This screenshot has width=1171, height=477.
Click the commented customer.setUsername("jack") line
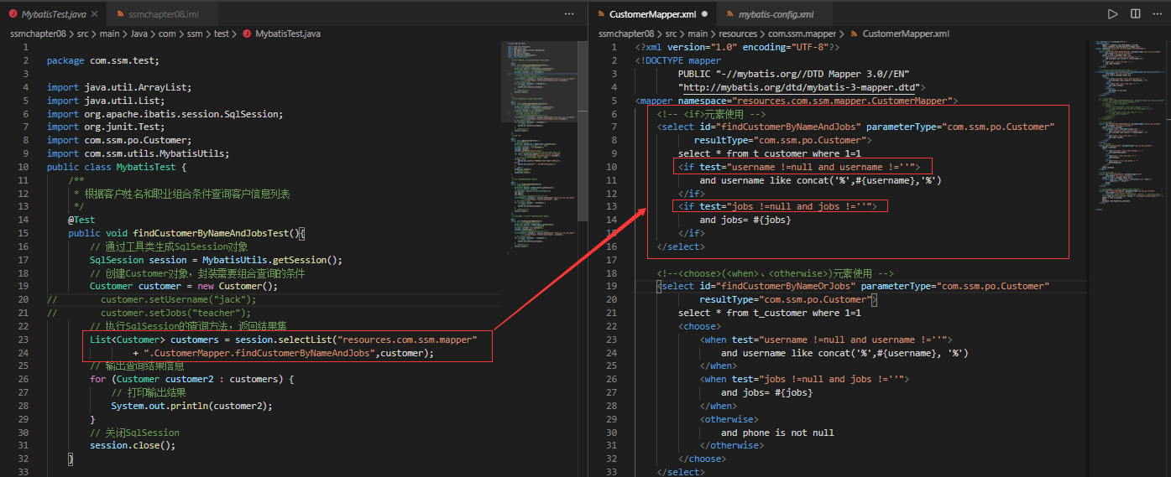pyautogui.click(x=151, y=299)
